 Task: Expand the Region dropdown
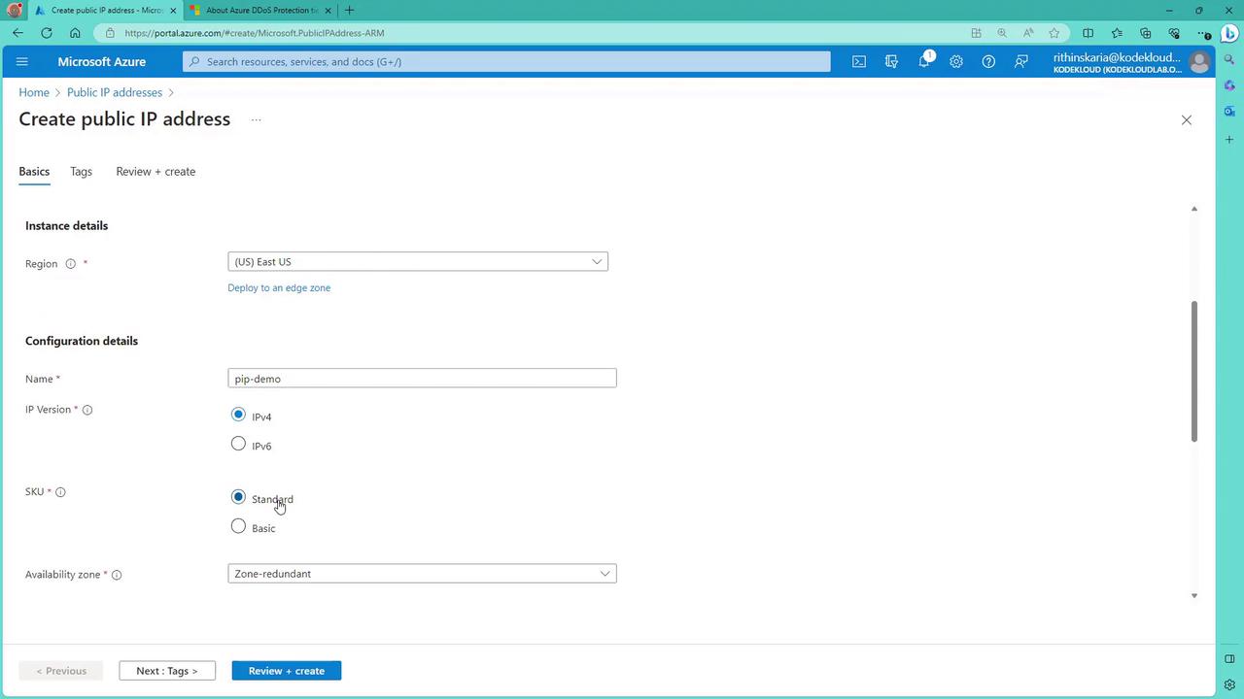point(418,262)
